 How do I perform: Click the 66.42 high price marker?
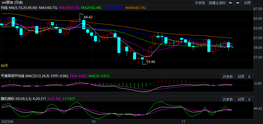(88, 17)
